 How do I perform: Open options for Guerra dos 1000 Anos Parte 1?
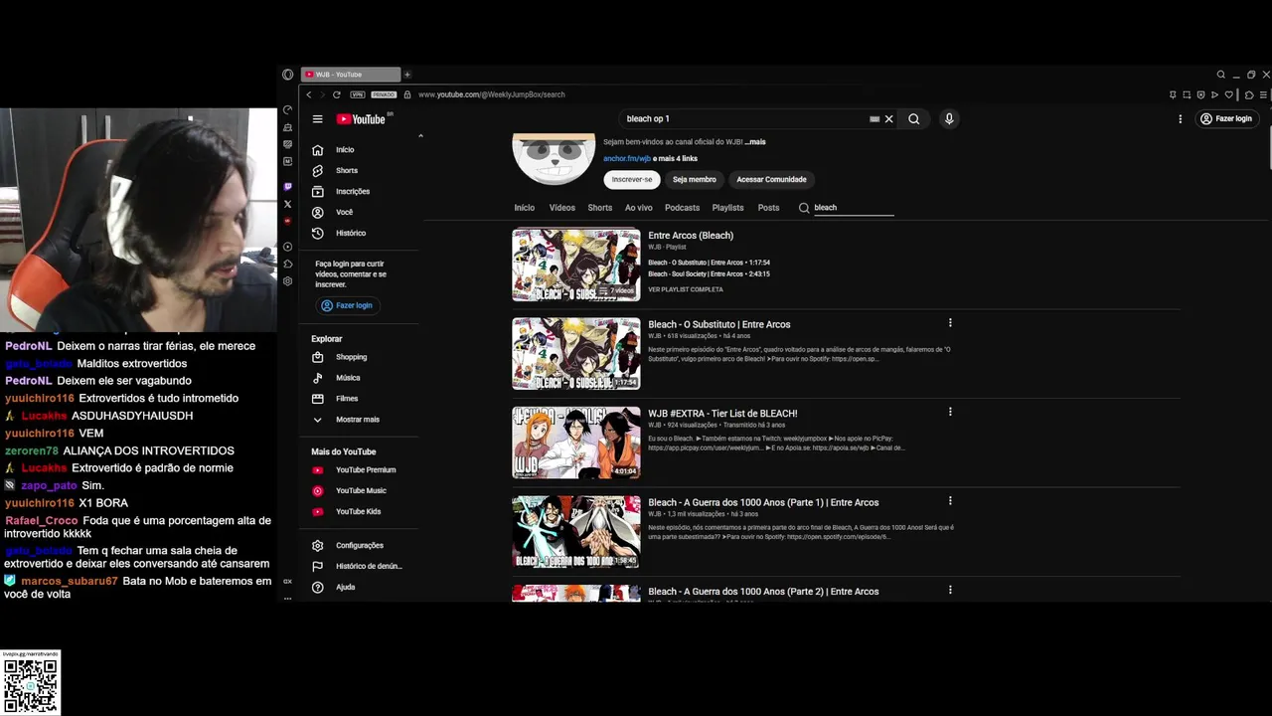(950, 501)
